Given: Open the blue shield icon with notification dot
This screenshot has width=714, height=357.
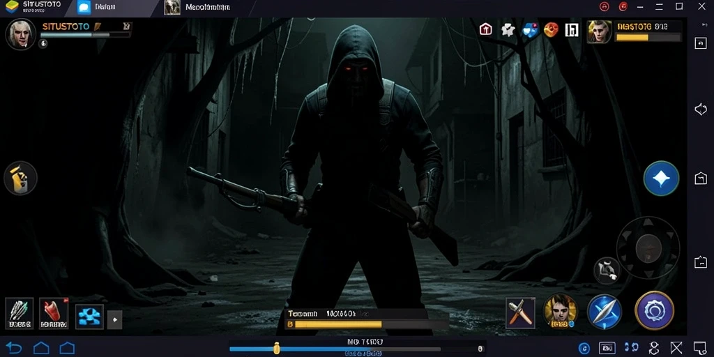Looking at the screenshot, I should click(530, 30).
